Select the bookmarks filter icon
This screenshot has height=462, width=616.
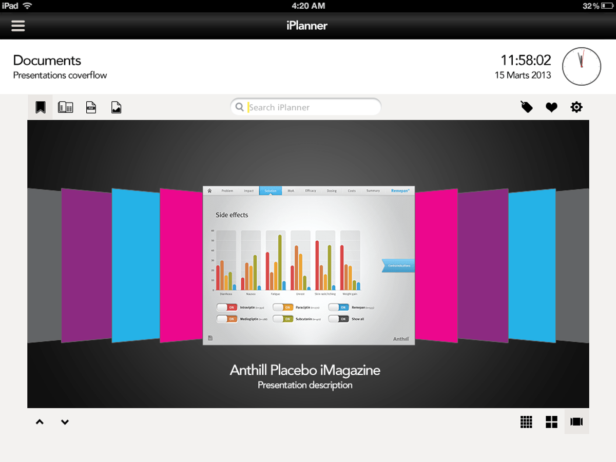coord(40,107)
